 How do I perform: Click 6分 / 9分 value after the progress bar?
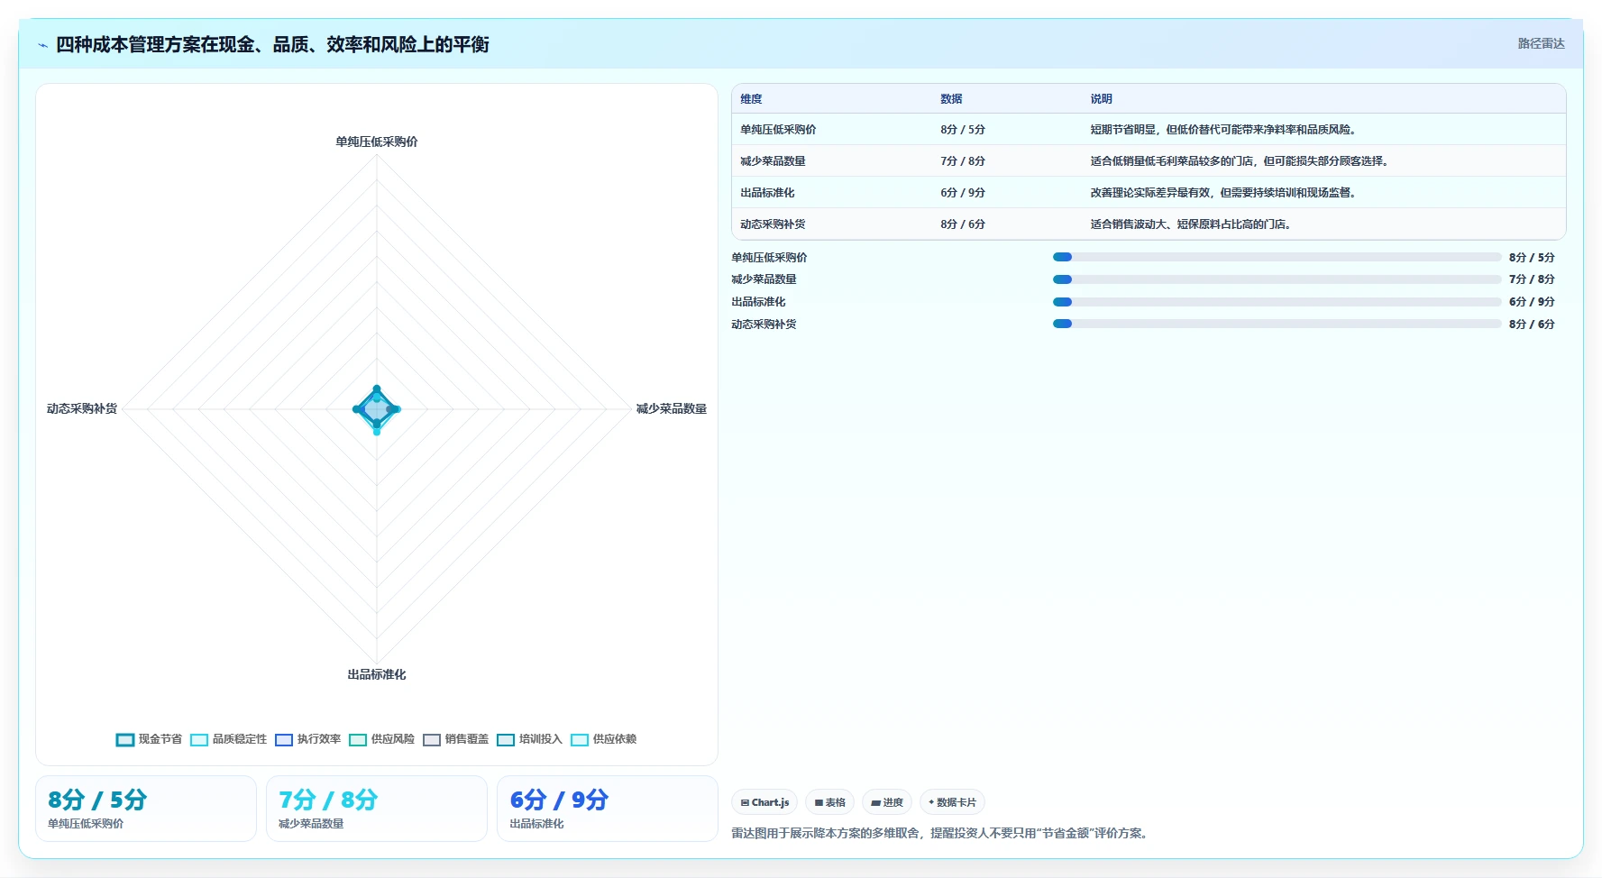1532,302
